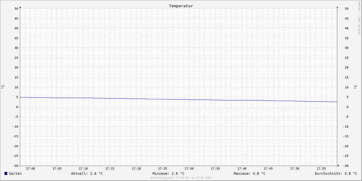Click the 'Erstellungszeit: 17:58 Uhr' timestamp line

click(181, 178)
